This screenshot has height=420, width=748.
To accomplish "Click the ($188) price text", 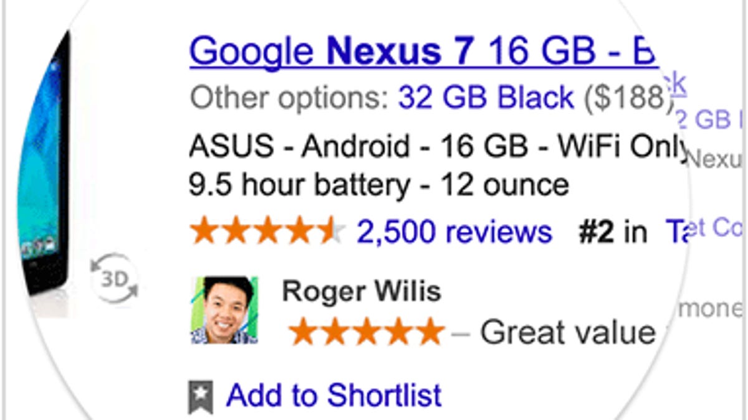I will pyautogui.click(x=628, y=98).
